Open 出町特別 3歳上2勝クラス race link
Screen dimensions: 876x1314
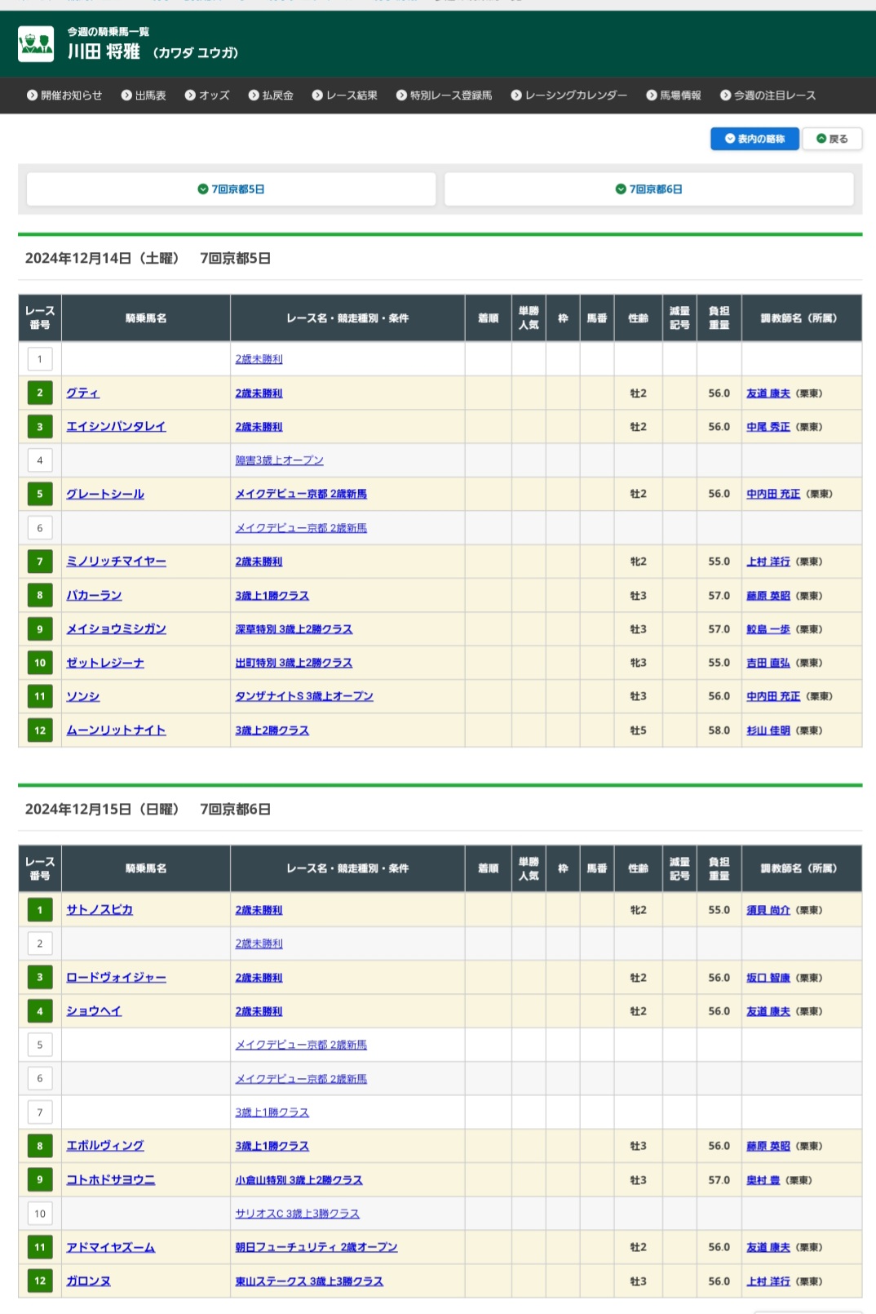[294, 663]
